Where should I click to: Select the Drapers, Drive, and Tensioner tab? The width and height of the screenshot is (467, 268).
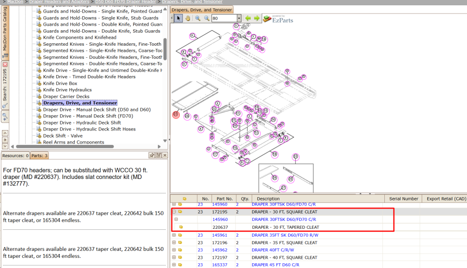click(x=202, y=10)
